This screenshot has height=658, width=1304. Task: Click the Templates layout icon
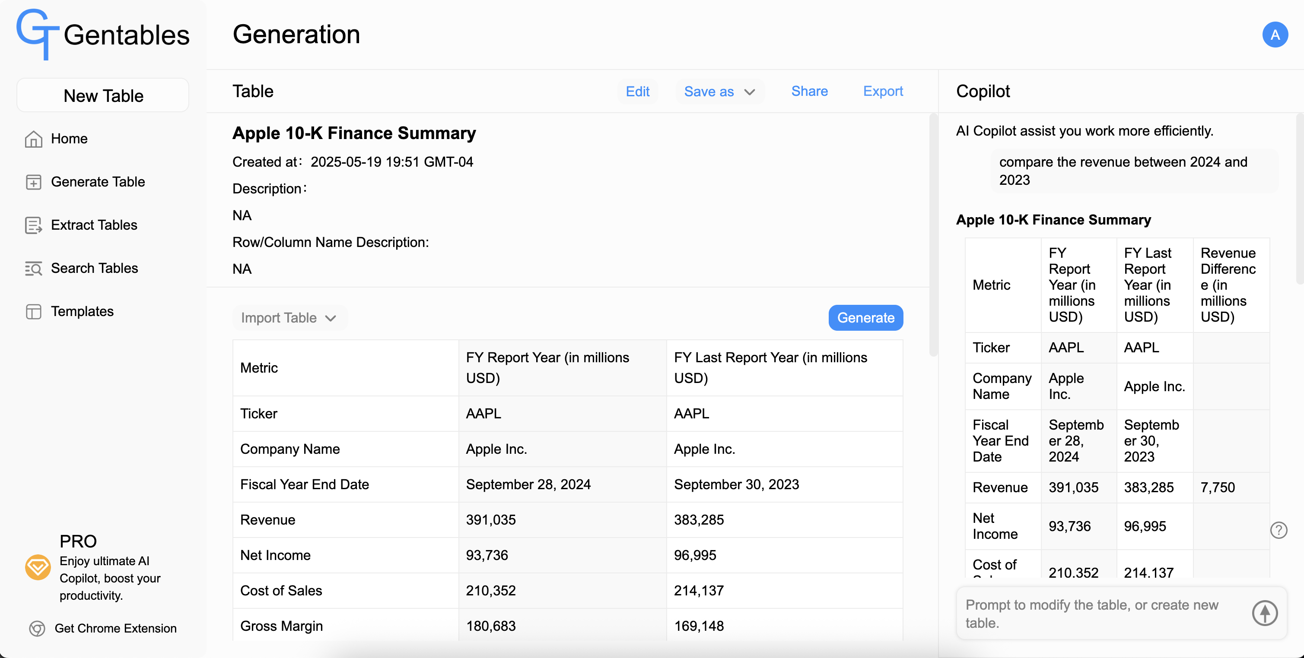[33, 312]
